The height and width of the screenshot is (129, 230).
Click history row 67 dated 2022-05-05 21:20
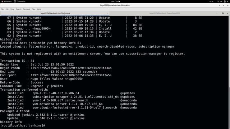point(74,18)
